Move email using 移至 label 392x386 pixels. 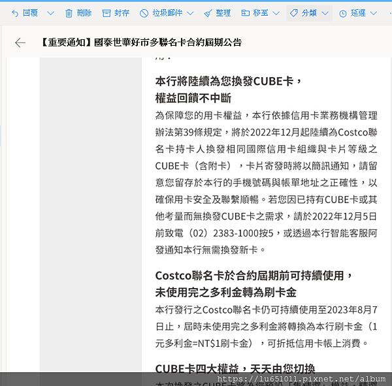[x=261, y=13]
